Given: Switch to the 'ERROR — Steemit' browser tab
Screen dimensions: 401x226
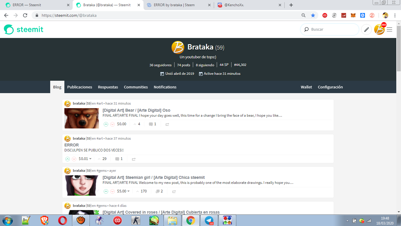Looking at the screenshot, I should [x=36, y=5].
